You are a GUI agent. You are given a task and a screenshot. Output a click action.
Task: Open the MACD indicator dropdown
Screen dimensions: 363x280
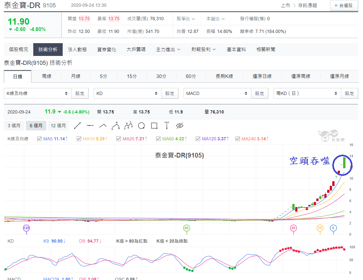[217, 93]
